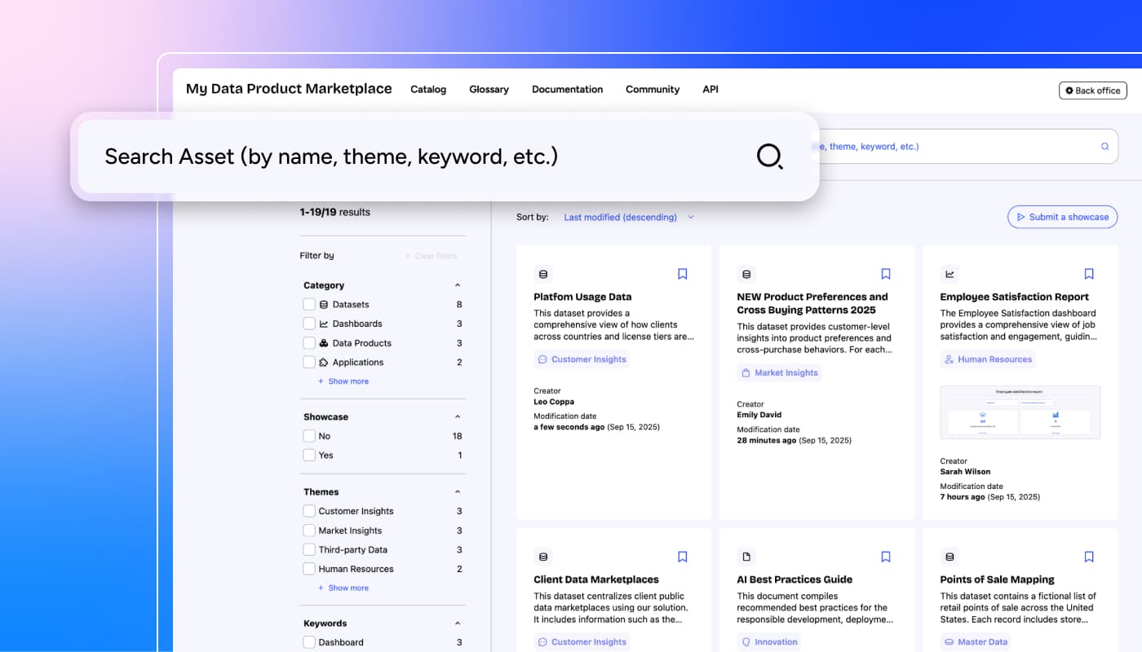Click the chart icon on Employee Satisfaction card
Screen dimensions: 1142x652
949,274
